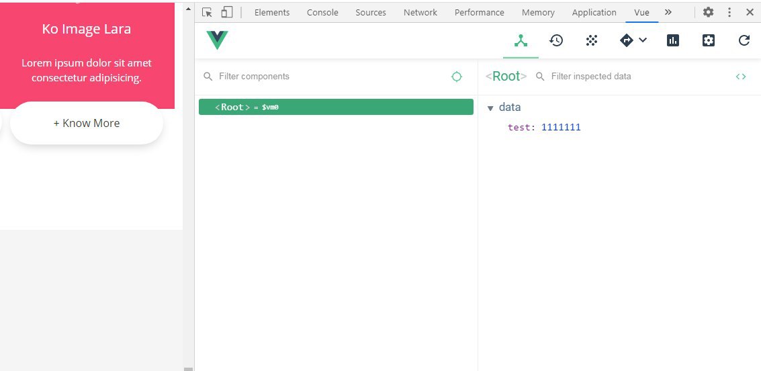Screen dimensions: 761x371
Task: Switch to the Console tab
Action: pyautogui.click(x=322, y=13)
